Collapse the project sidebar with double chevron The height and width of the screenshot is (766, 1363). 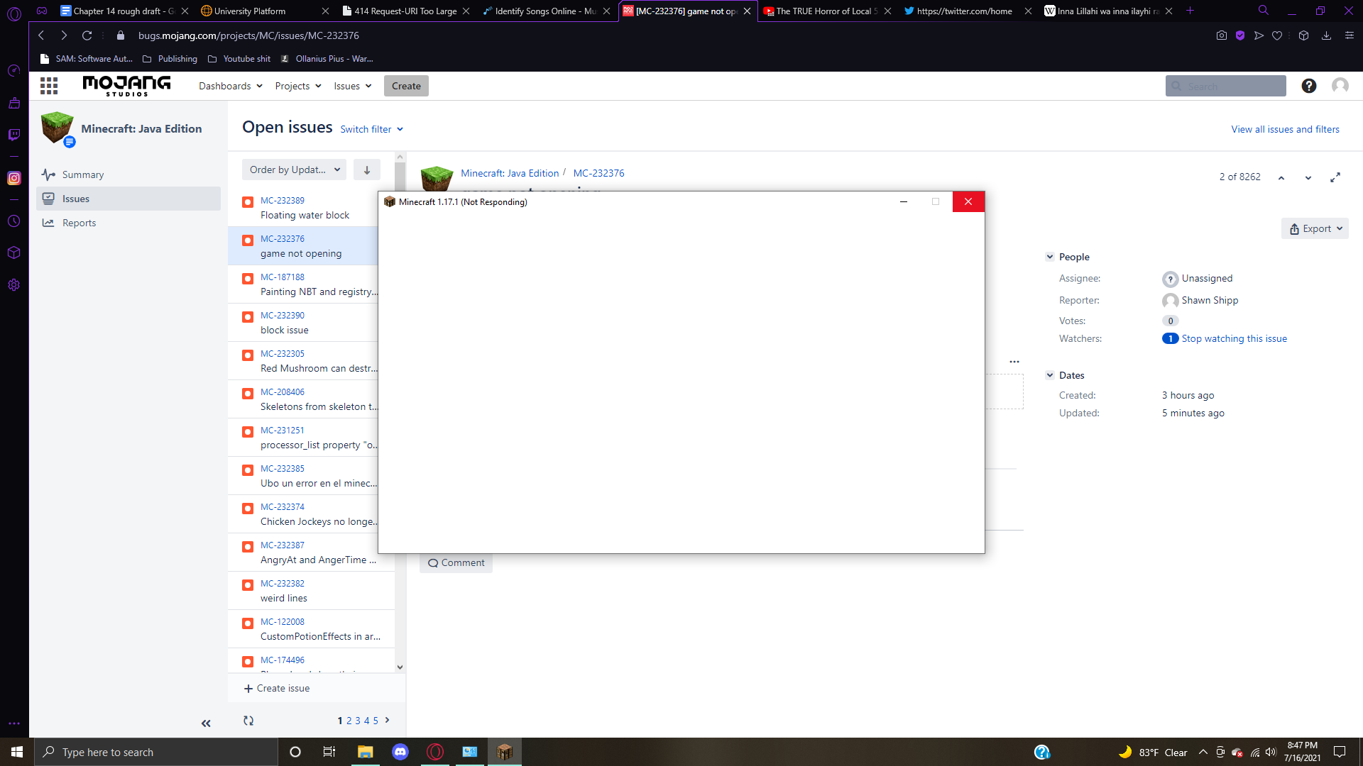[x=206, y=723]
